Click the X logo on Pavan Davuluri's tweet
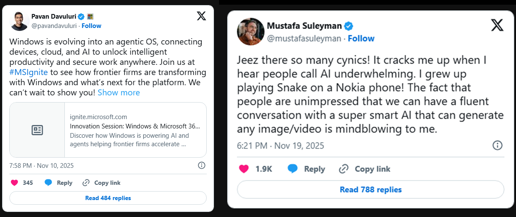 tap(202, 17)
